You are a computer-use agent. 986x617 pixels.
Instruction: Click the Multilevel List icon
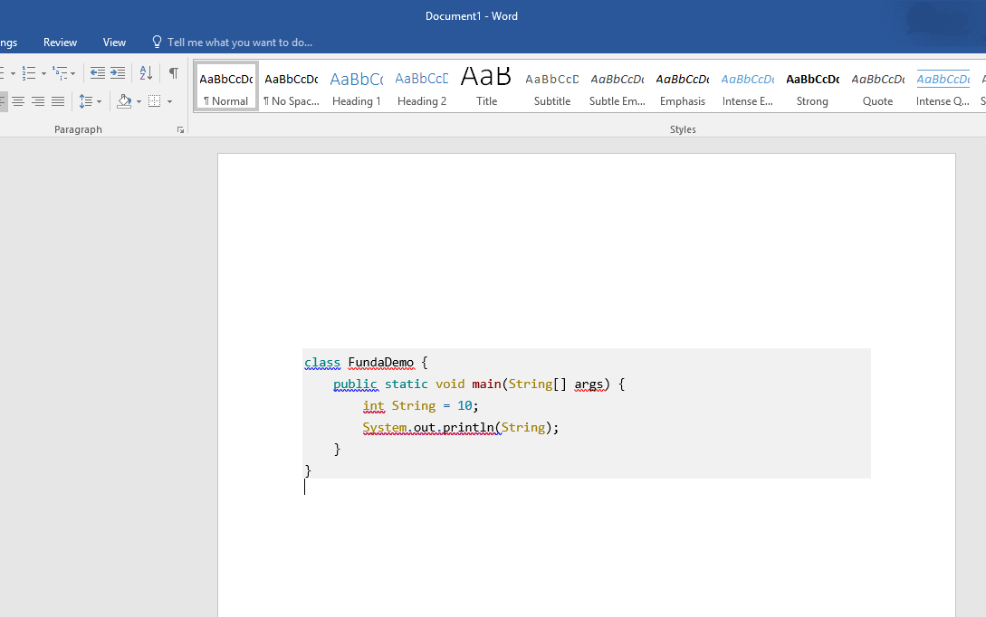point(60,73)
